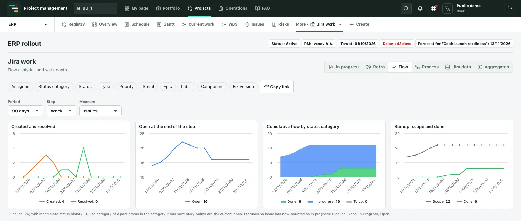Open the Type filter
The height and width of the screenshot is (221, 521).
click(105, 87)
